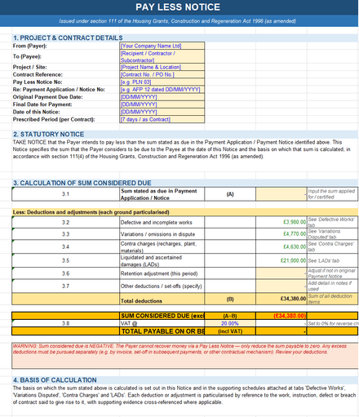The width and height of the screenshot is (359, 417).
Task: Select the From (Payer) company name field
Action: click(162, 46)
